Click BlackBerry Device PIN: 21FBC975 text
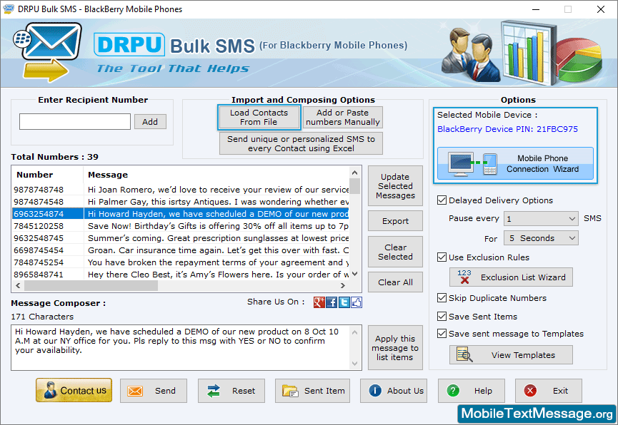Screen dimensions: 618x425 click(508, 129)
